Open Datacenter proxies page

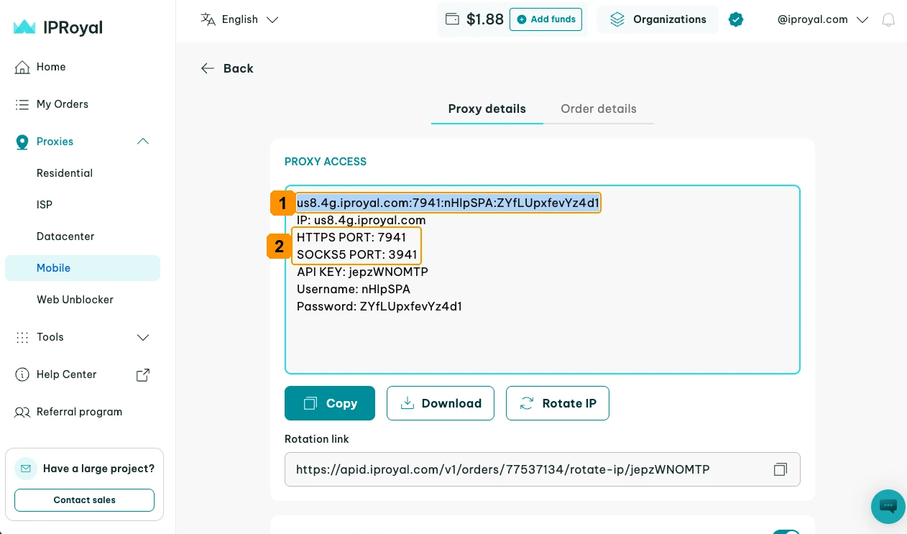65,236
